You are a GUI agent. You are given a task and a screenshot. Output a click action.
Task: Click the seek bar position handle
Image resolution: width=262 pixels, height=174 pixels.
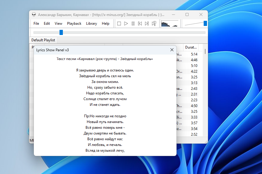click(61, 33)
